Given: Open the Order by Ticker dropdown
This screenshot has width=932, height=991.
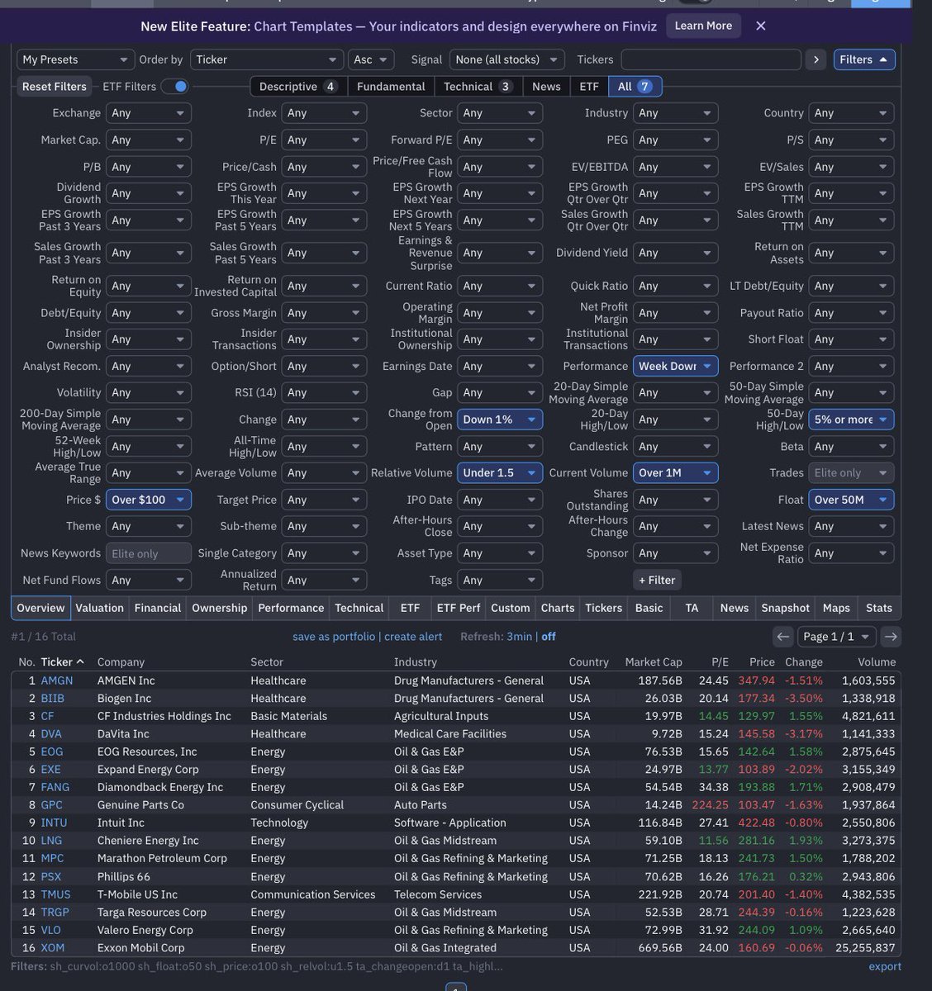Looking at the screenshot, I should click(x=267, y=59).
